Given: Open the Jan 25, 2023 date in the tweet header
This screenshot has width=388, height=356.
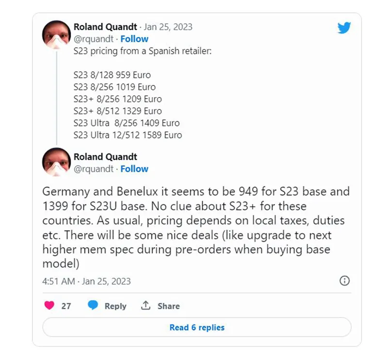Looking at the screenshot, I should [x=168, y=27].
